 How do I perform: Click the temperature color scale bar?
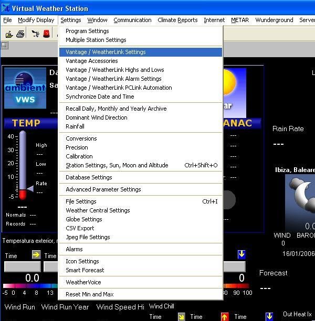30,286
